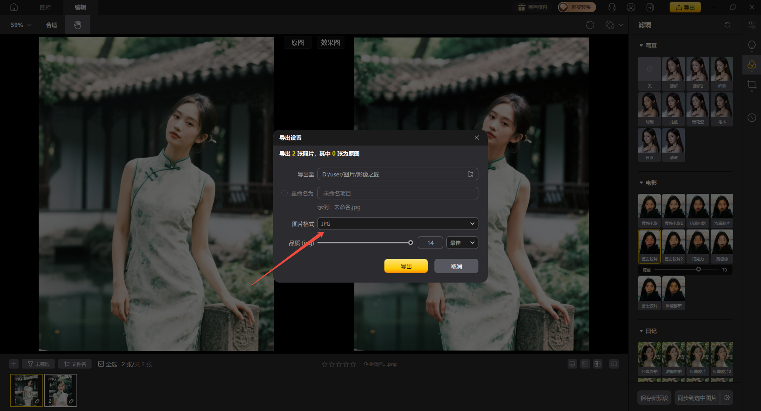The image size is (761, 411).
Task: Enable the 重命名为 radio option
Action: coord(284,193)
